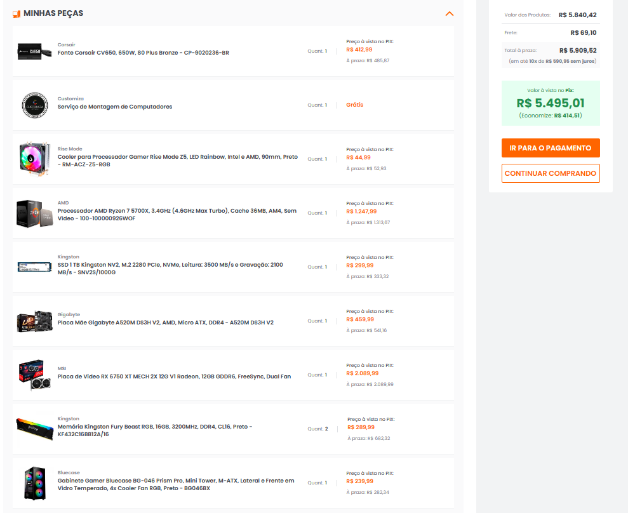Open the Customiza assembly service logo
Image resolution: width=628 pixels, height=513 pixels.
35,105
